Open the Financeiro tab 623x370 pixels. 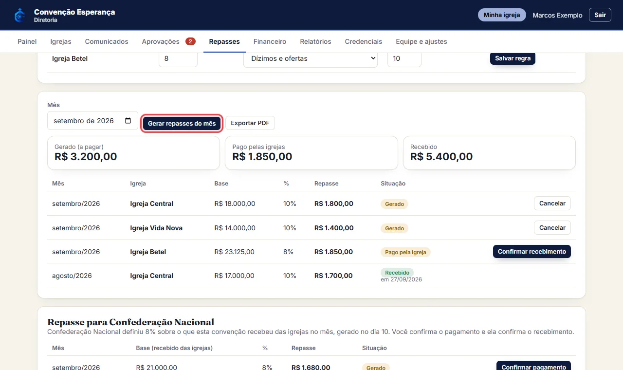pyautogui.click(x=270, y=42)
